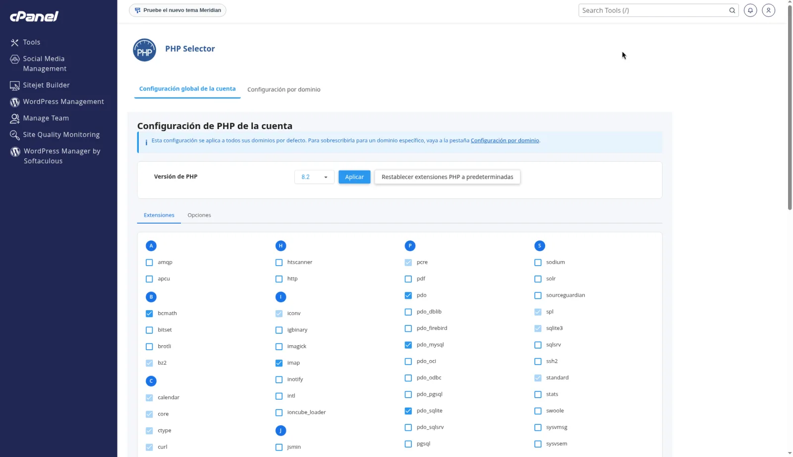Screen dimensions: 793x457
Task: Open the PHP version 8.2 dropdown
Action: 314,177
